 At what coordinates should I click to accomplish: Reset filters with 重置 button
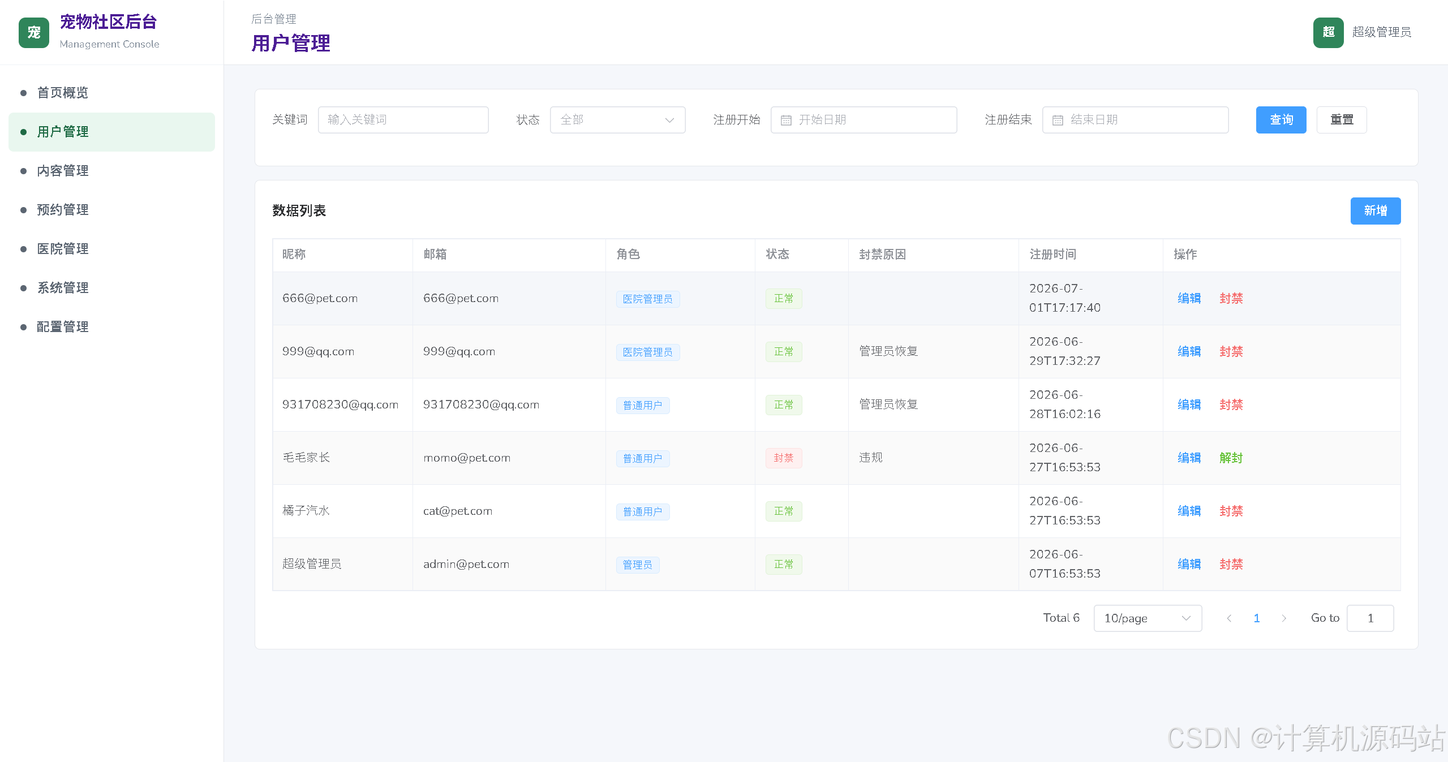(x=1342, y=120)
